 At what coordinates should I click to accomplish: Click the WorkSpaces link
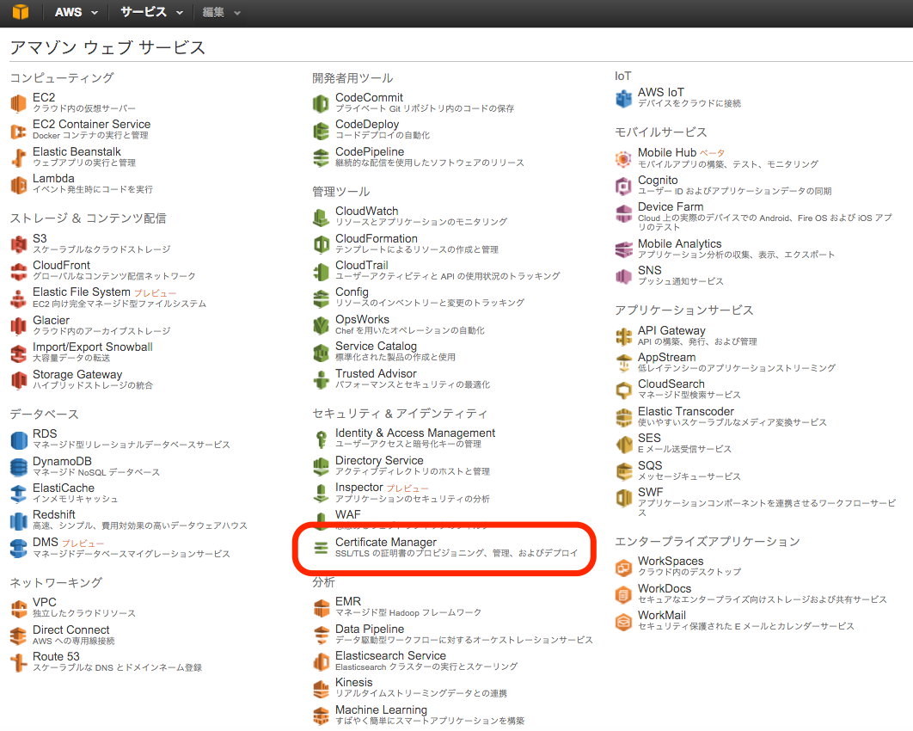click(671, 561)
